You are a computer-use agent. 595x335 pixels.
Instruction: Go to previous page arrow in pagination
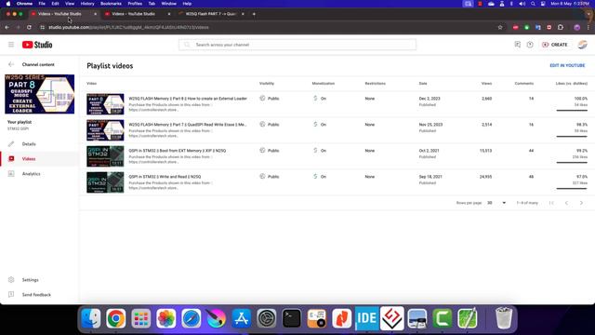[566, 203]
